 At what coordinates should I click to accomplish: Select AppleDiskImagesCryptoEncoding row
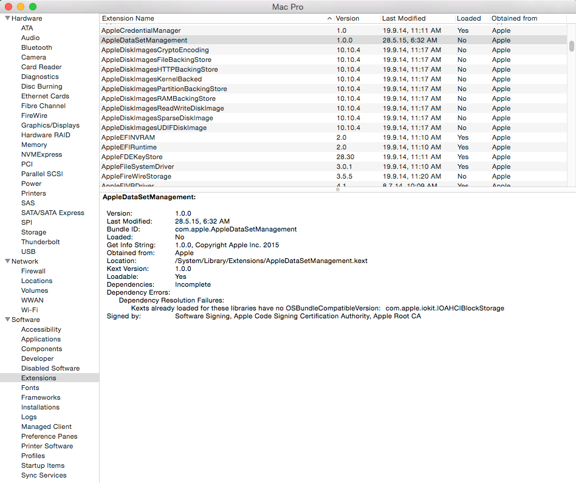[333, 50]
